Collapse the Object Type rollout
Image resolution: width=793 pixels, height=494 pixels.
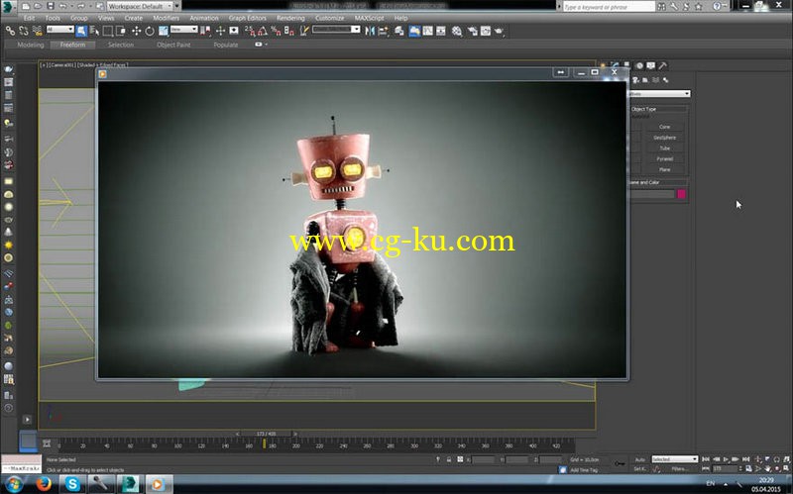click(x=658, y=109)
